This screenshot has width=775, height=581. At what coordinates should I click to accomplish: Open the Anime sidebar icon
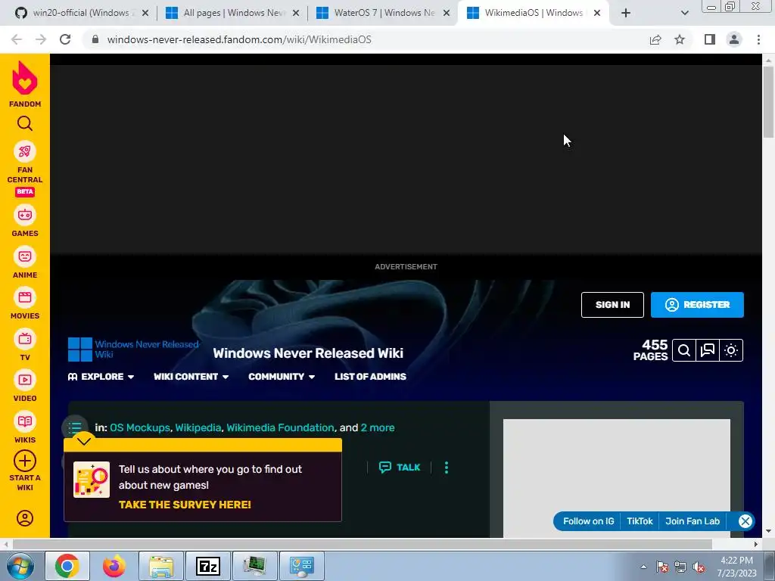coord(25,257)
